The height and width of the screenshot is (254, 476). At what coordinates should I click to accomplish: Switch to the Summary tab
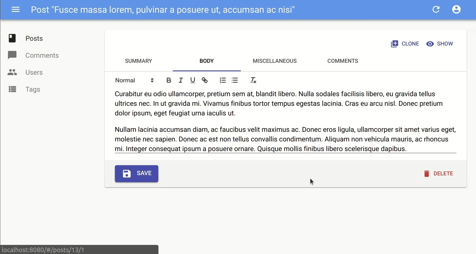[x=138, y=61]
